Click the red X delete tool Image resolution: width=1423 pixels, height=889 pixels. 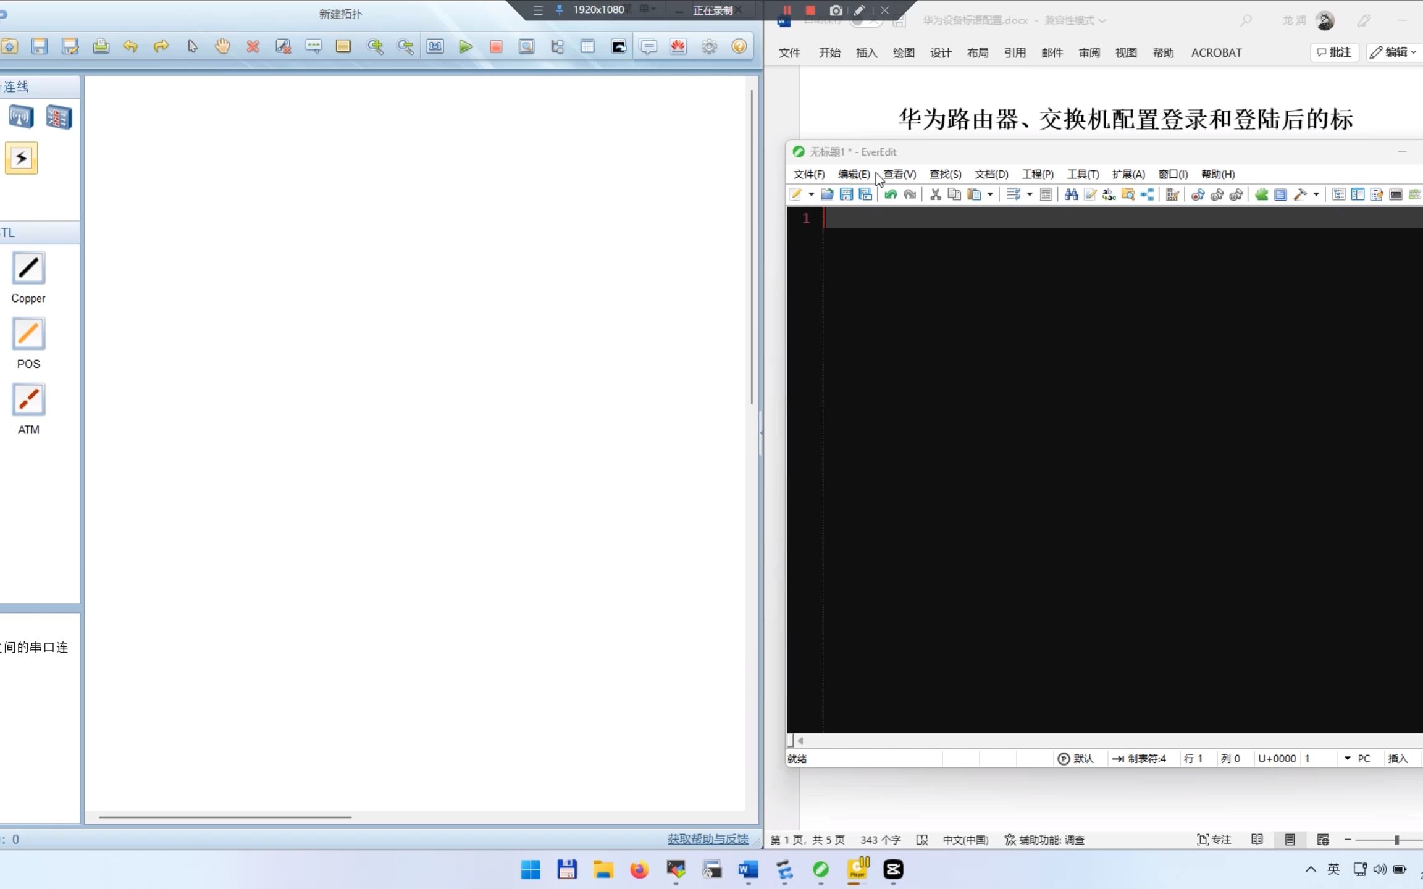tap(253, 47)
